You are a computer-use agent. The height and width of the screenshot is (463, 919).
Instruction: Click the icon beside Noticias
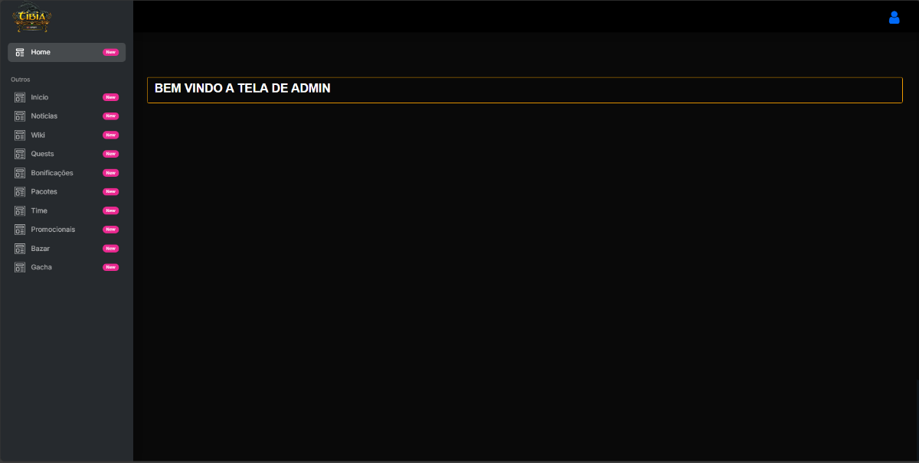tap(20, 116)
